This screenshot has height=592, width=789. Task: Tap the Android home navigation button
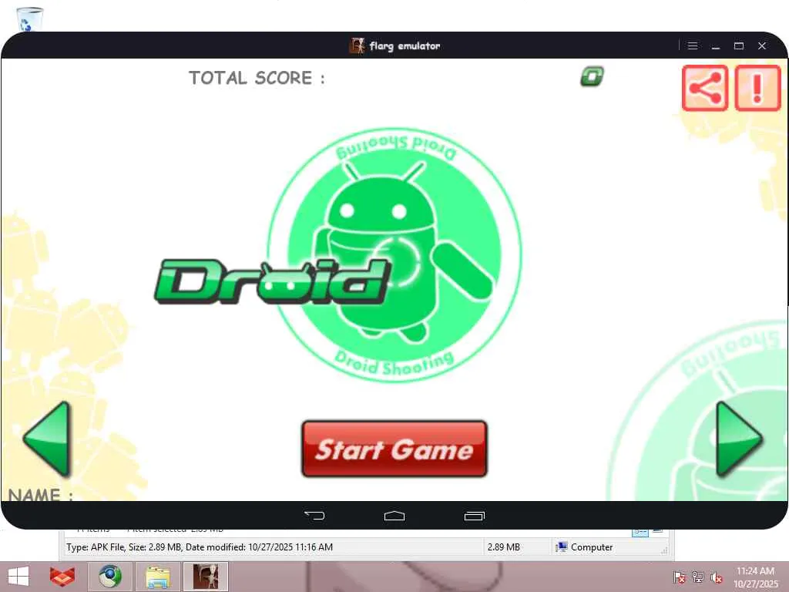(394, 516)
